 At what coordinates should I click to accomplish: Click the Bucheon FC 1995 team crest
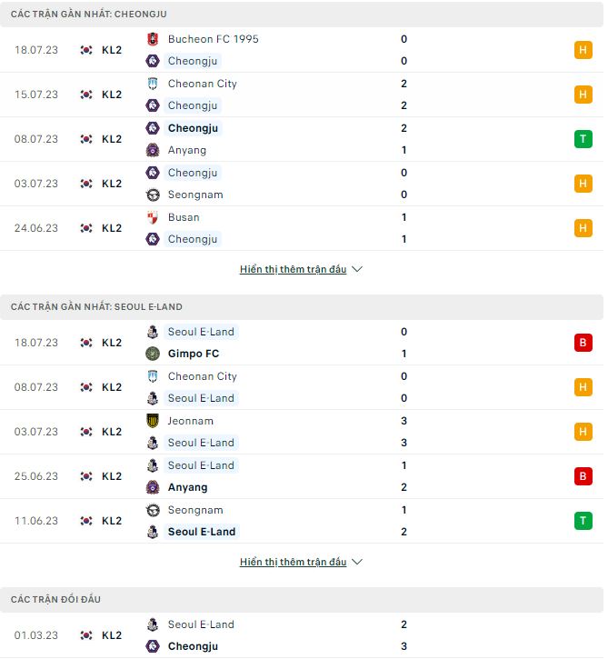point(153,39)
